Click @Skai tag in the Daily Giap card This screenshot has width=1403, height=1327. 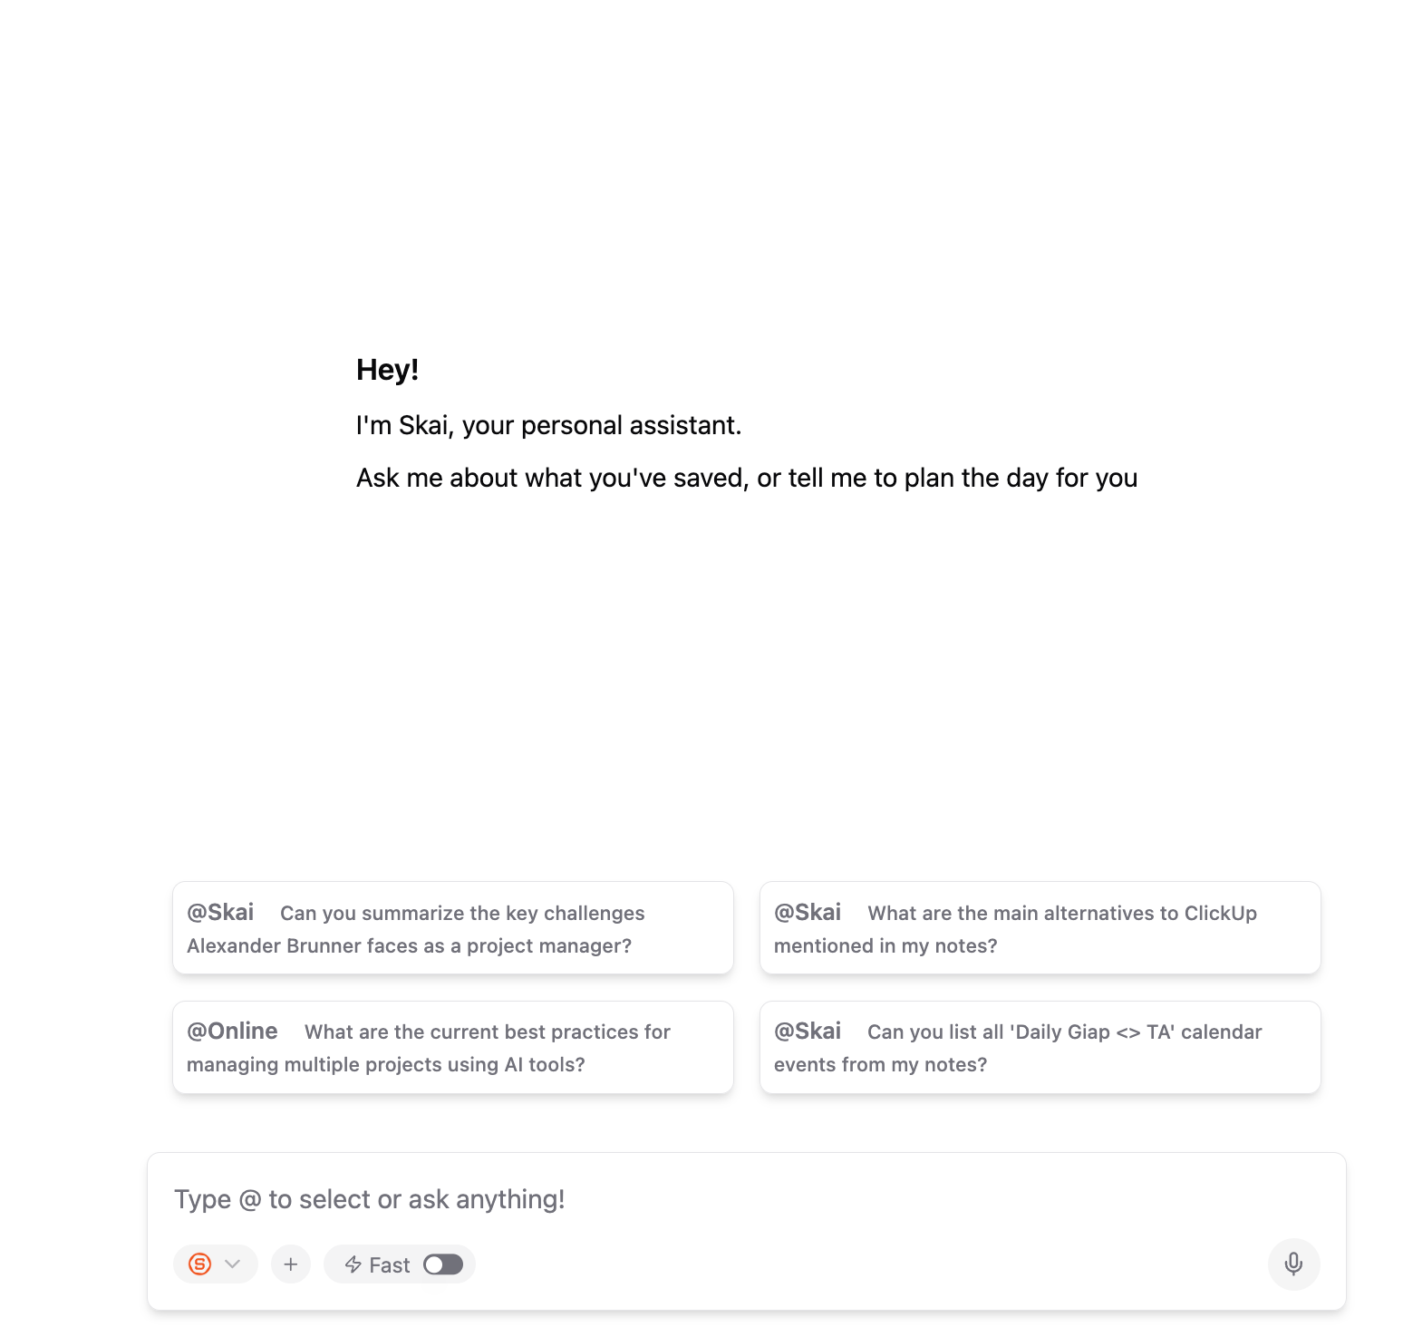click(808, 1032)
